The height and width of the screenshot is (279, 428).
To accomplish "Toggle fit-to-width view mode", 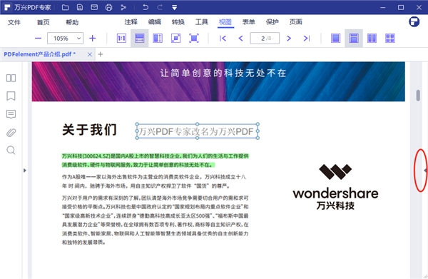I will [x=140, y=39].
